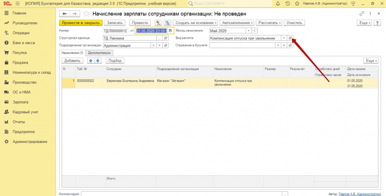Open favorites star in title bar
The width and height of the screenshot is (386, 196).
coord(297,4)
